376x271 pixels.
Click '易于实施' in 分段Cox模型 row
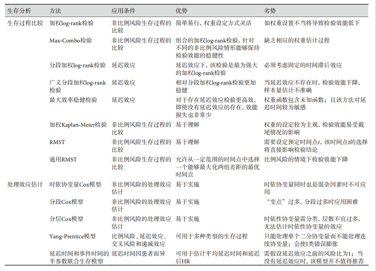[187, 202]
